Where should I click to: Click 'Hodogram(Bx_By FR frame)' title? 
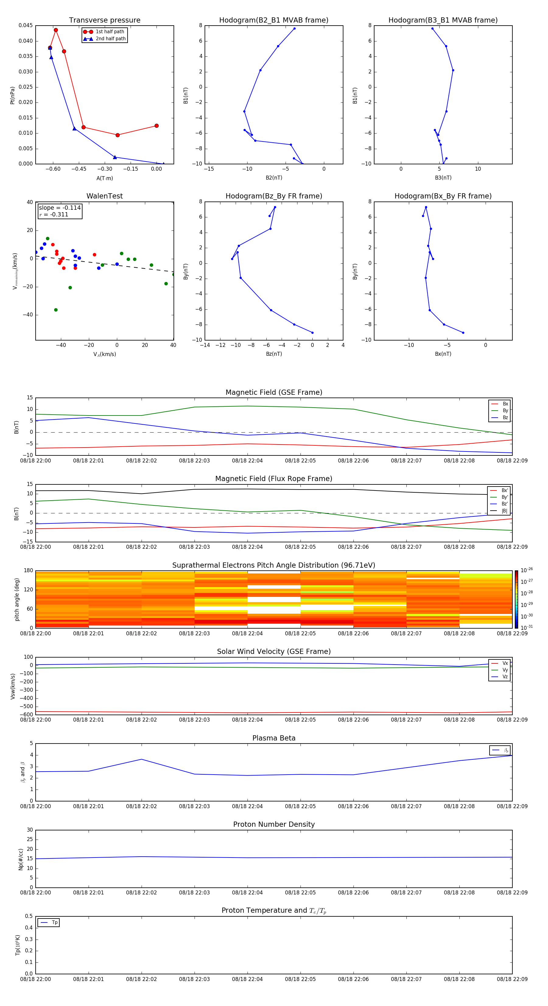(443, 196)
